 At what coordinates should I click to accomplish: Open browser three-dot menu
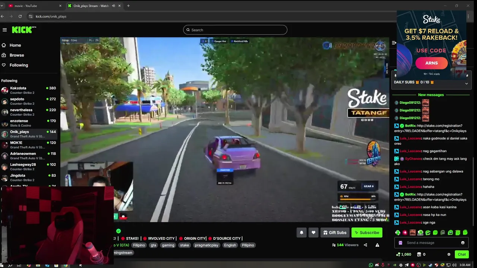468,16
